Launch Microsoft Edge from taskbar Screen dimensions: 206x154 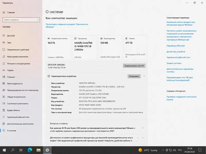click(x=30, y=150)
